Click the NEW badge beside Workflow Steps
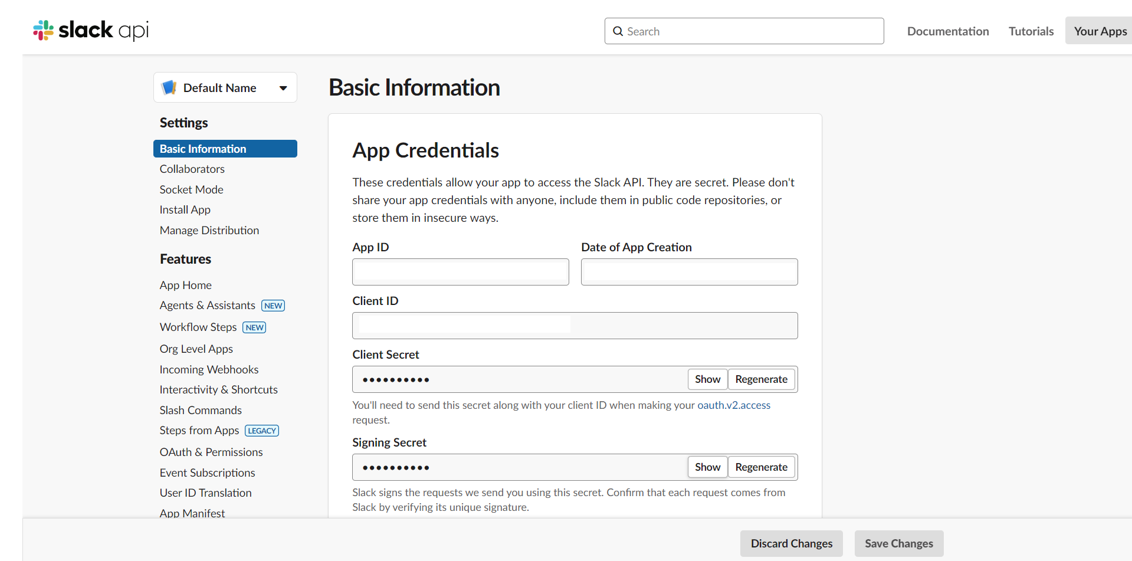Image resolution: width=1132 pixels, height=561 pixels. point(254,327)
